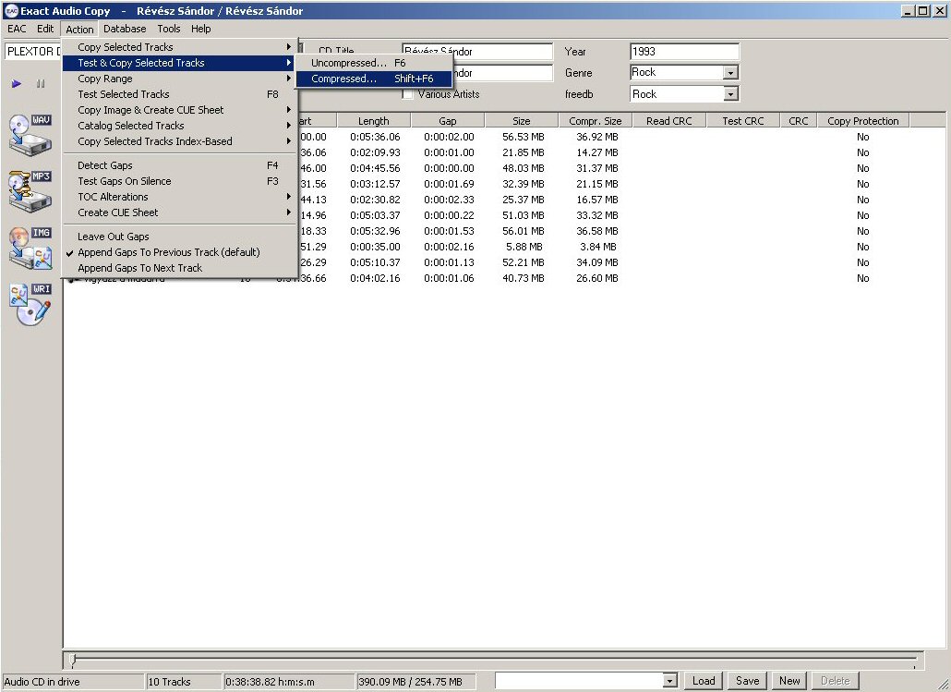The height and width of the screenshot is (692, 951).
Task: Sort by Compr. Size column header
Action: 595,121
